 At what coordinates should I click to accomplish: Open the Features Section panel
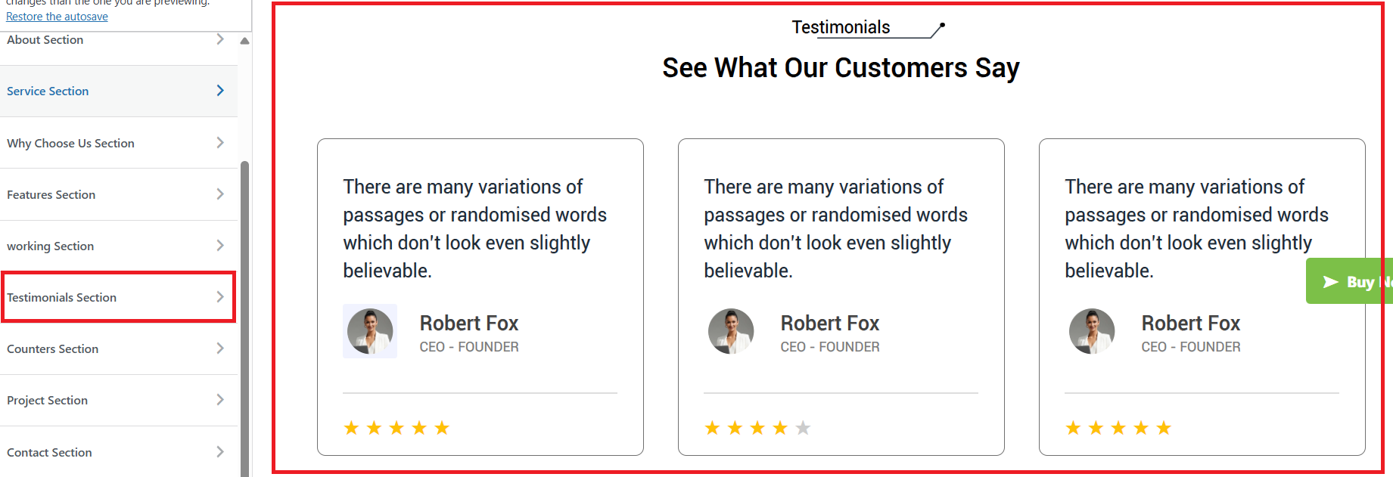point(51,194)
